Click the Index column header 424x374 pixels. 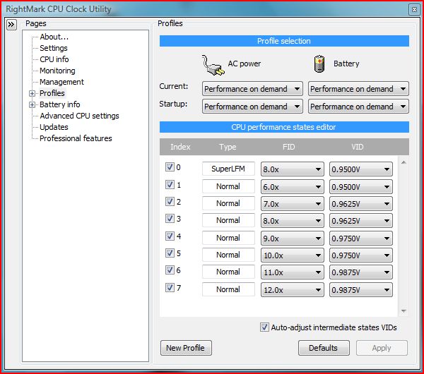(x=180, y=147)
